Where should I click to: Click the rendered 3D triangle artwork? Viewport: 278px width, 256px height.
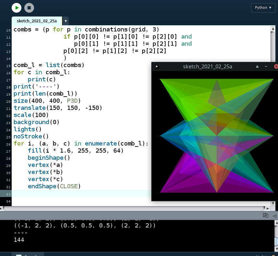[x=216, y=136]
